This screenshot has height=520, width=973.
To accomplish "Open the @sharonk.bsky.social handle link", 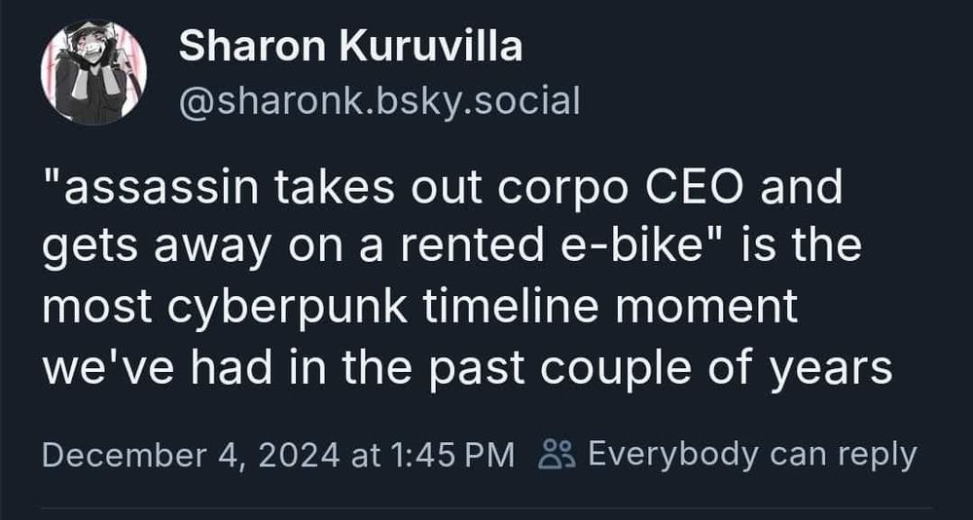I will click(379, 100).
